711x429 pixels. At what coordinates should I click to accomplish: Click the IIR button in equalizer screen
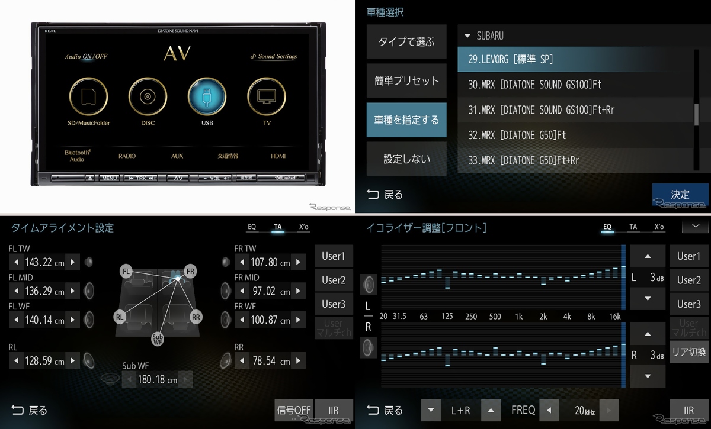[x=689, y=410]
